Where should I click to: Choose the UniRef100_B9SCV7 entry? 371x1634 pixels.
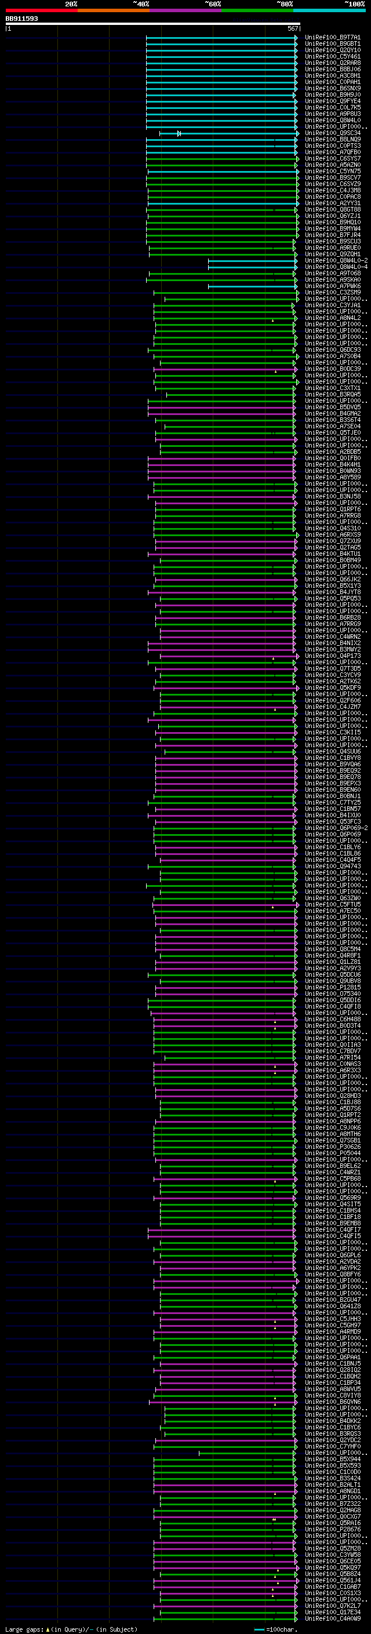click(x=333, y=177)
